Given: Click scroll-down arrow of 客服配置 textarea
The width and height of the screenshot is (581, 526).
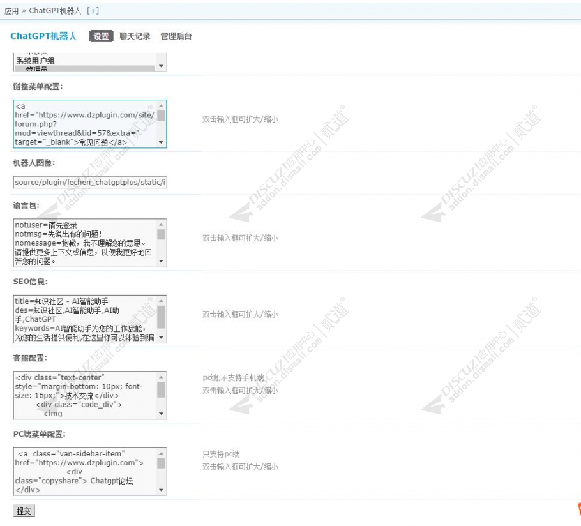Looking at the screenshot, I should pos(161,414).
